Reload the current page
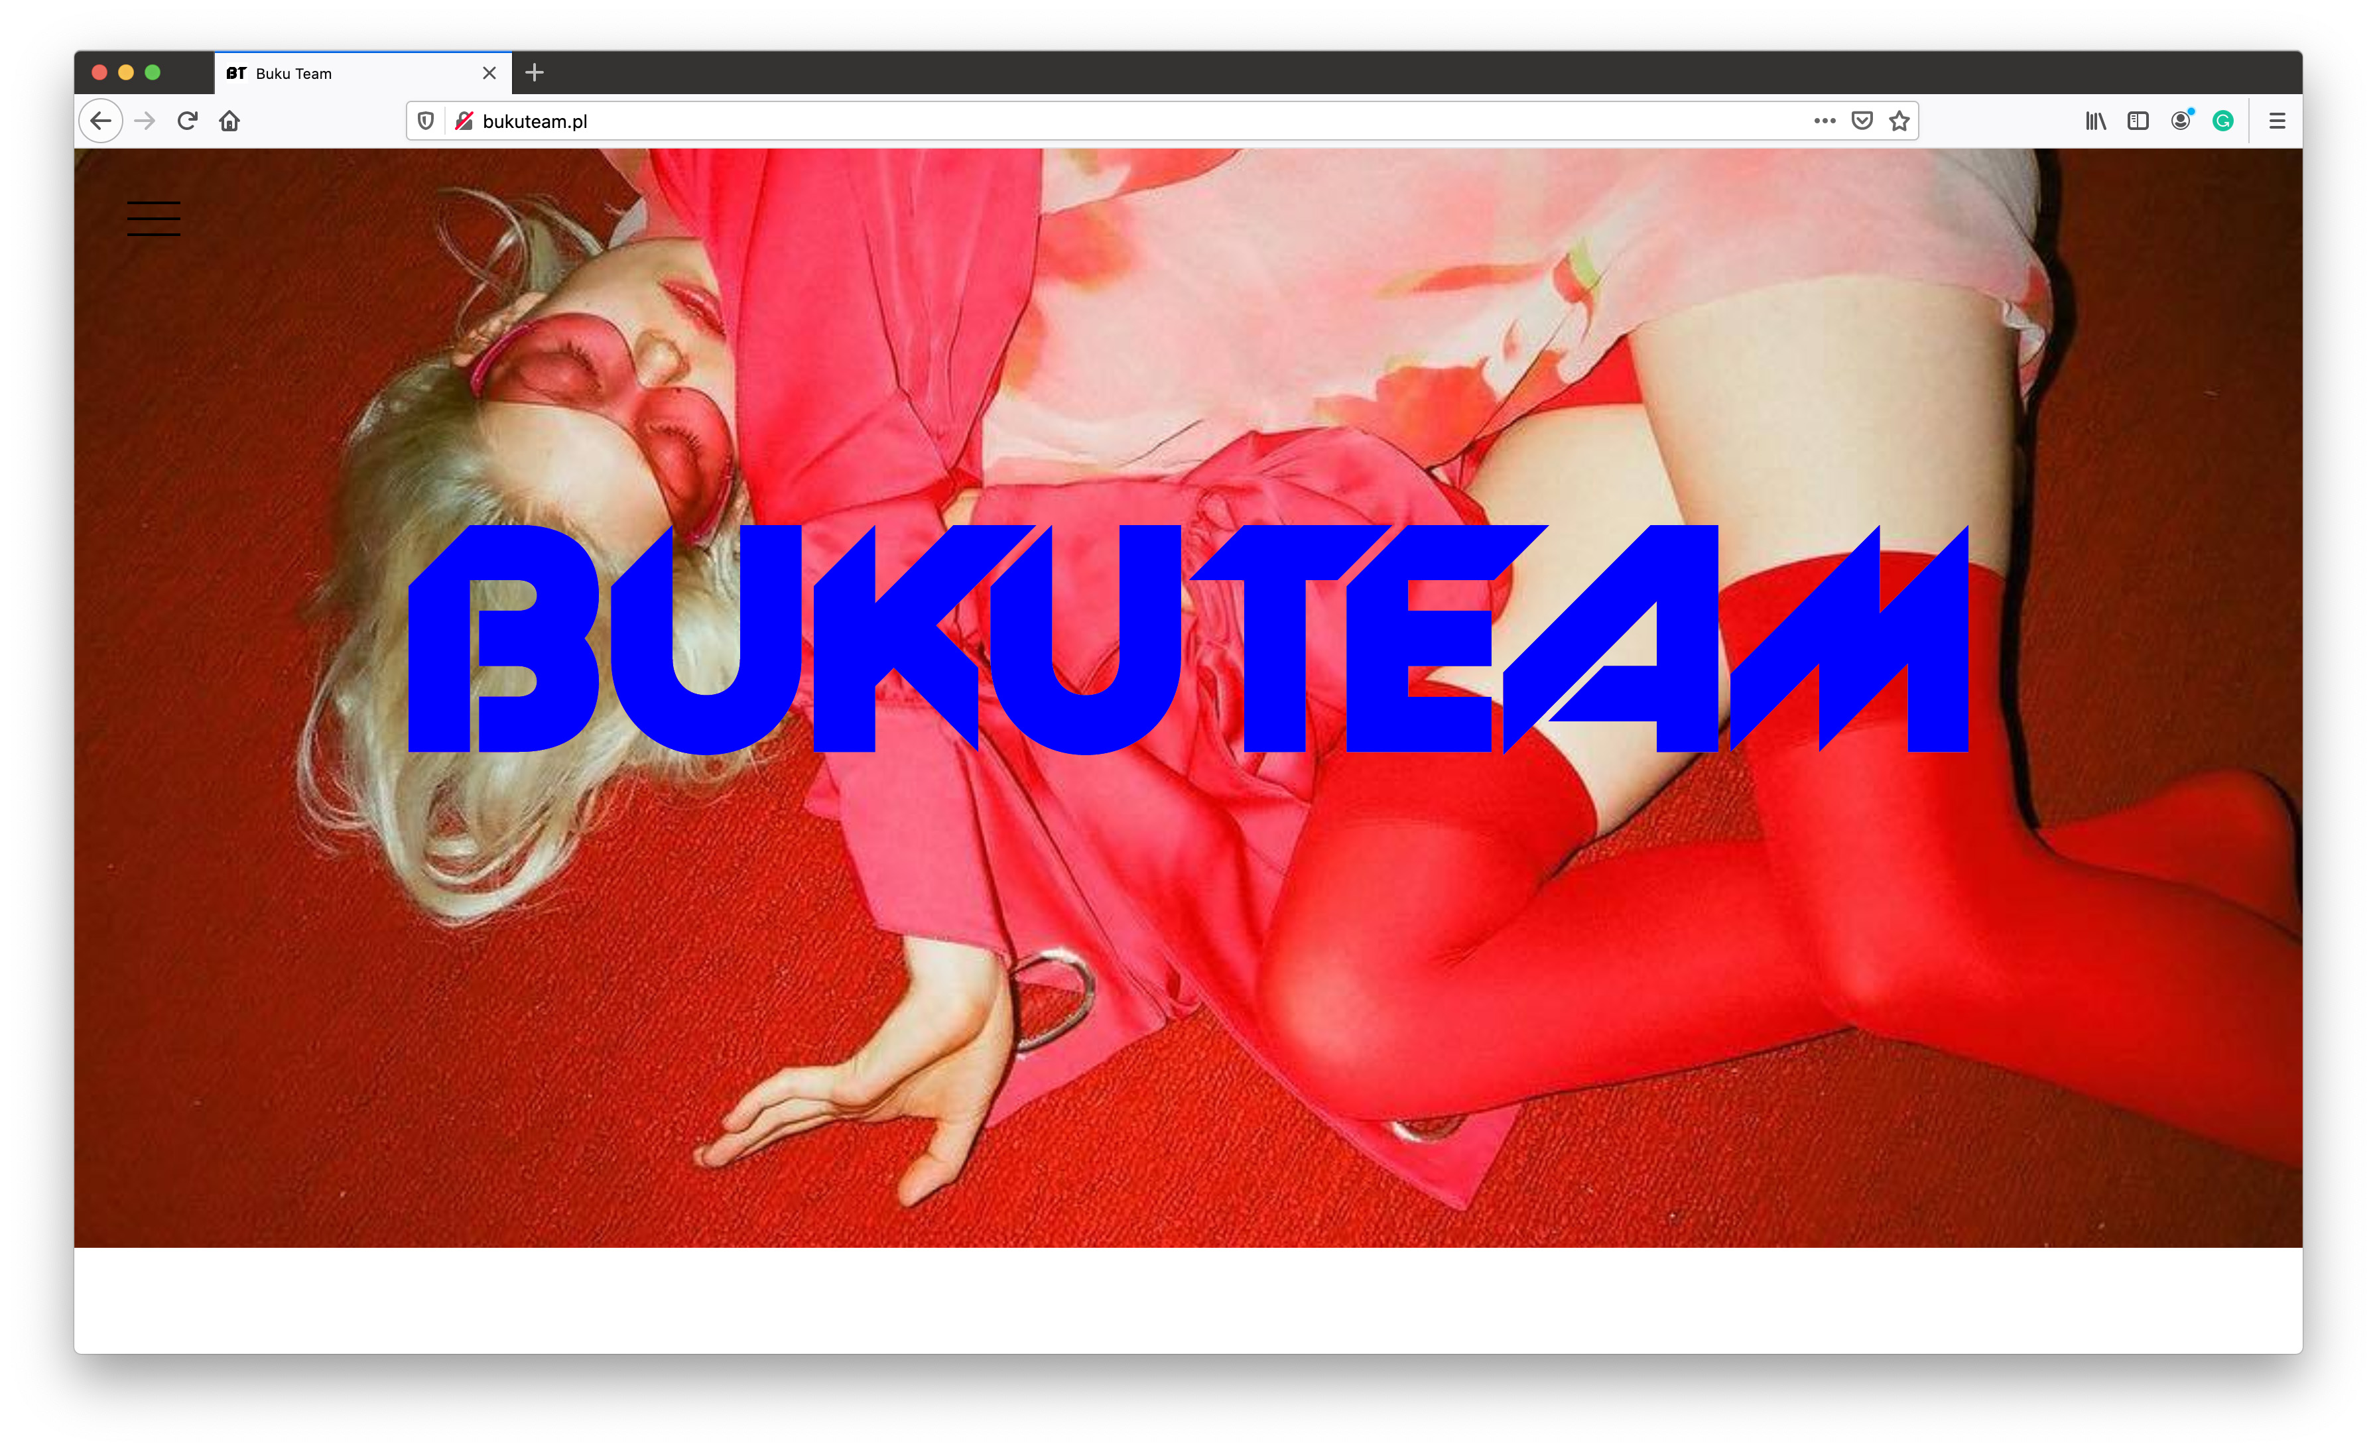 (x=187, y=121)
